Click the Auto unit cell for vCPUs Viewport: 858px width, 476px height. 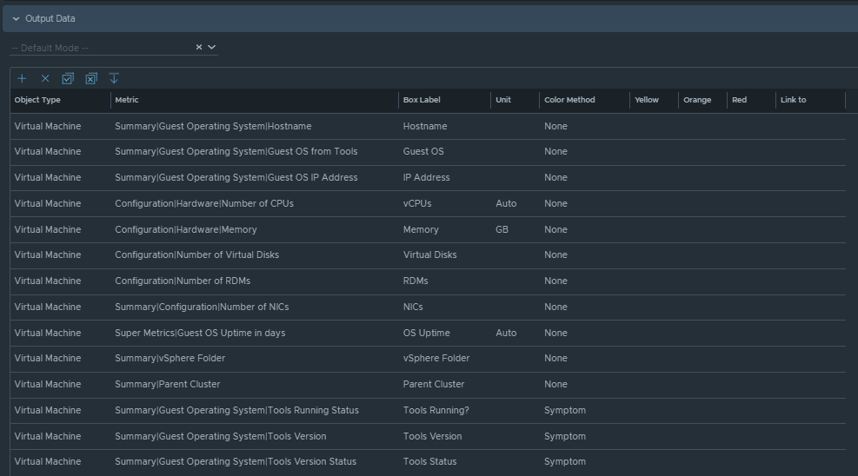click(505, 204)
